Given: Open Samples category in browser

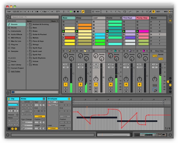Looking at the screenshot, I should coord(16,51).
